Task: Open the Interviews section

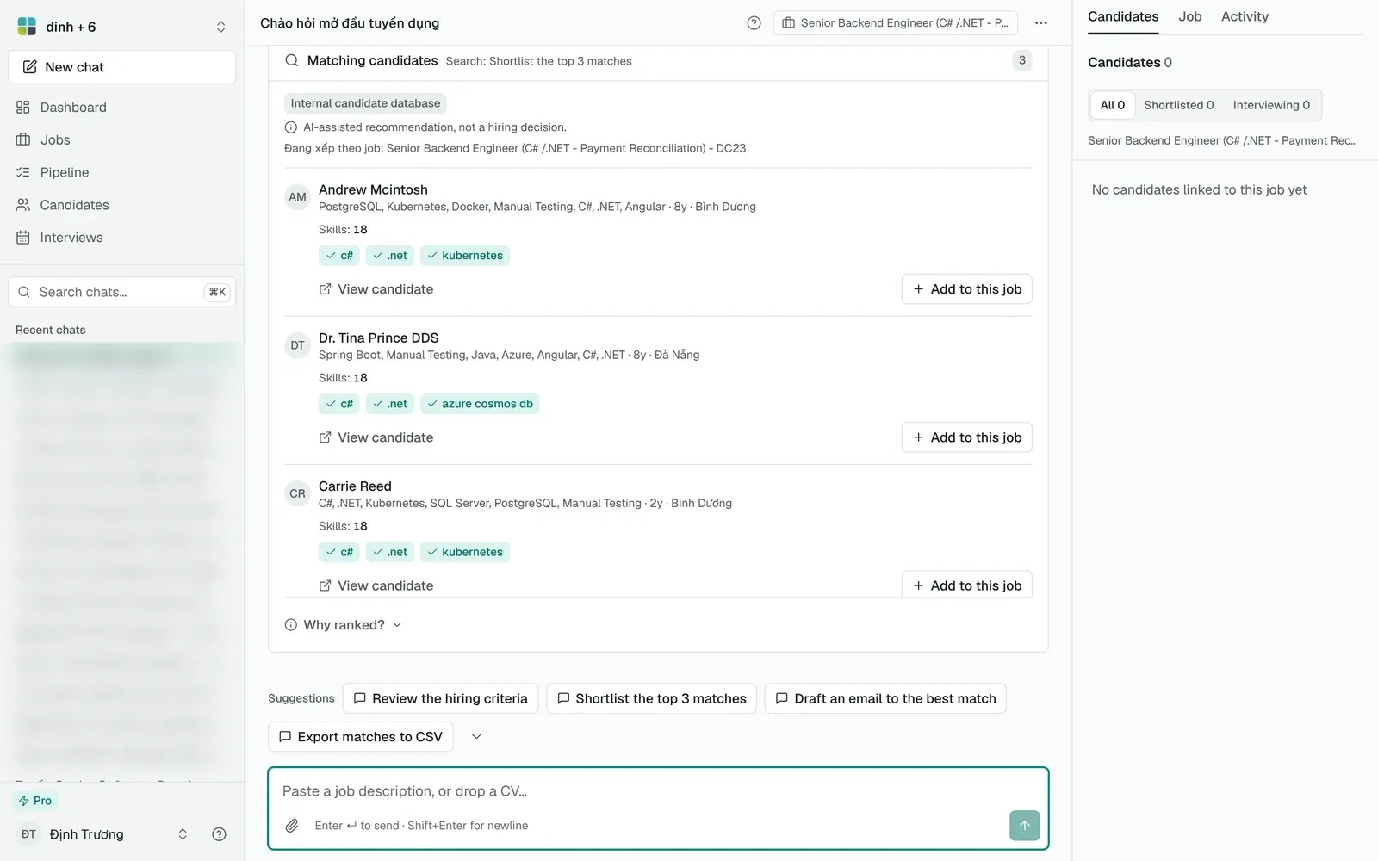Action: tap(122, 238)
